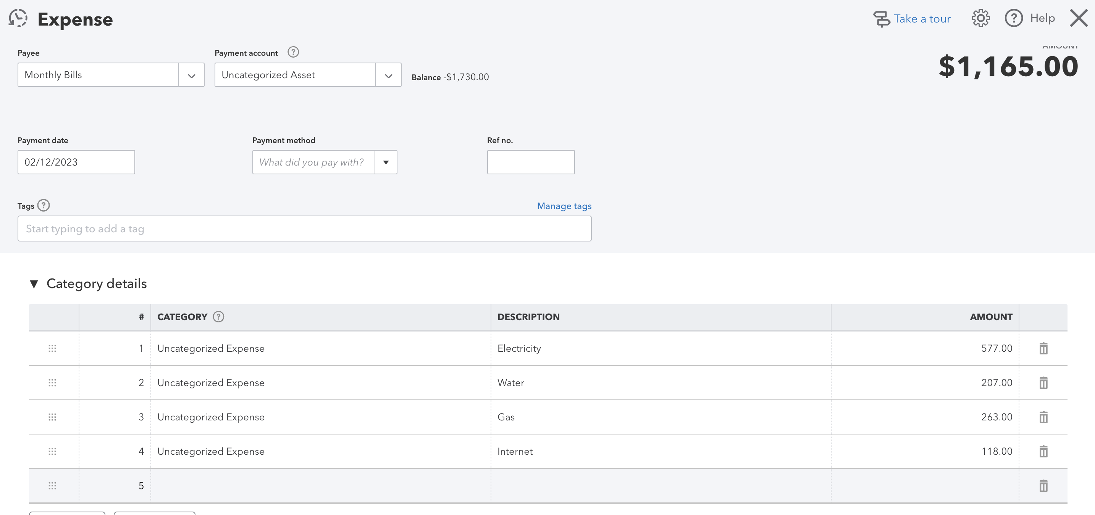
Task: Collapse the Category details section
Action: [x=34, y=283]
